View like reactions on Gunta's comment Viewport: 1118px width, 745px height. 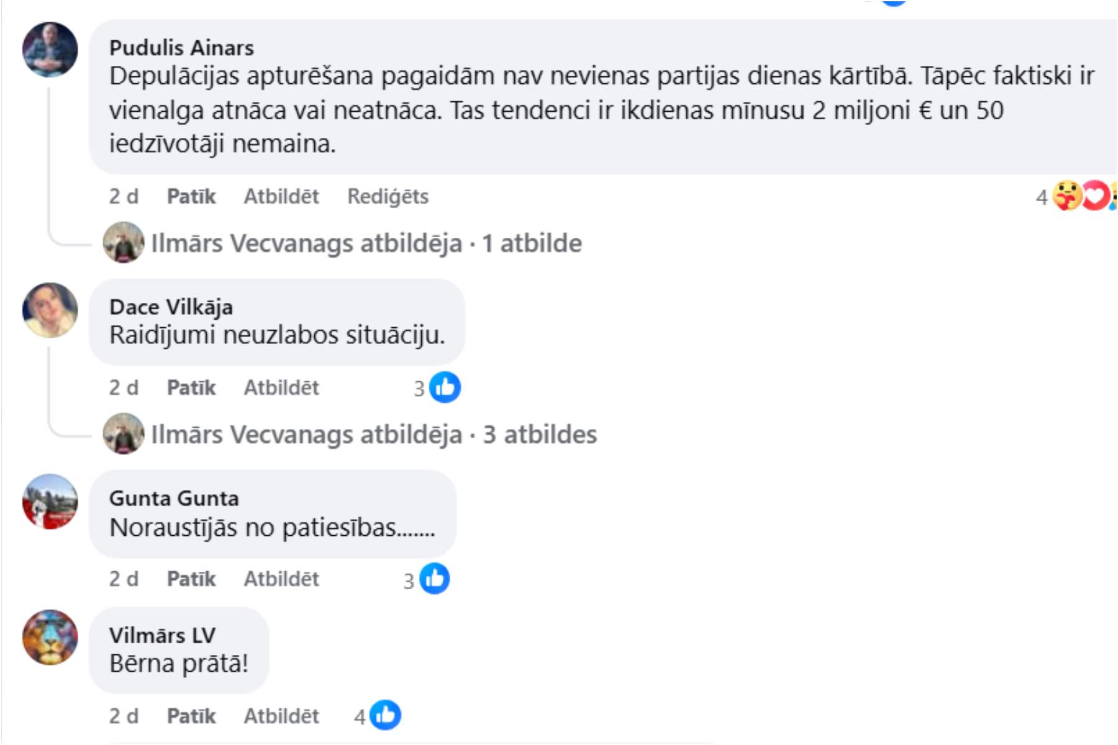(x=434, y=579)
